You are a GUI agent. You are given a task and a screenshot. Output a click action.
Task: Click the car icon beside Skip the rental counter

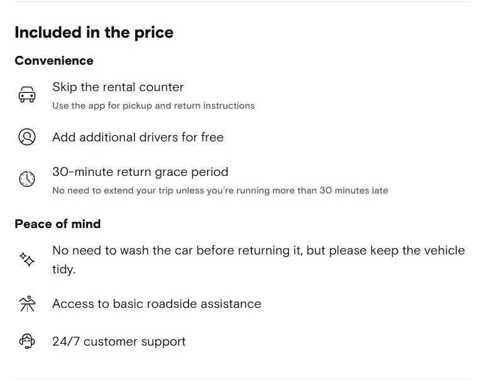[27, 95]
